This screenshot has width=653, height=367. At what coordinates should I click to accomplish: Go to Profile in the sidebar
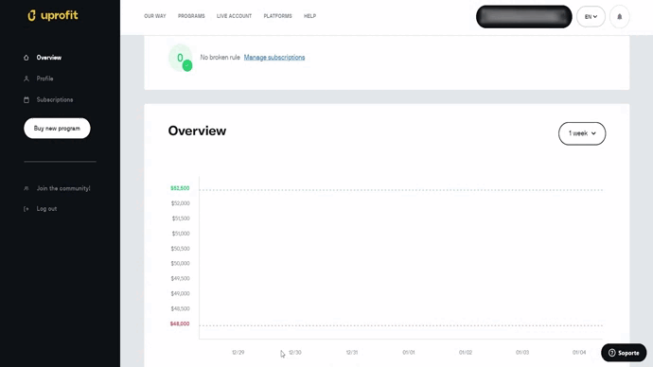point(44,79)
